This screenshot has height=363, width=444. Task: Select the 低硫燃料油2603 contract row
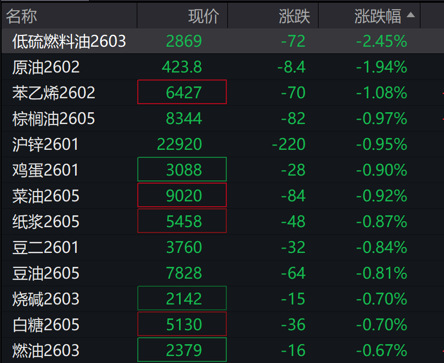tap(69, 41)
